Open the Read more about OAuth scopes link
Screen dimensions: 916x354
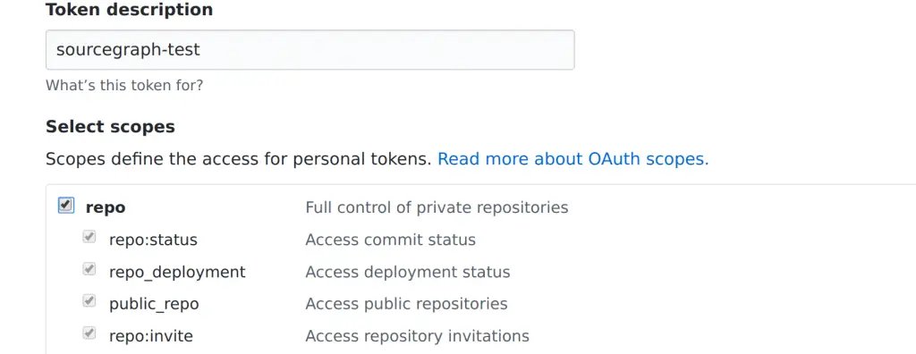(573, 159)
